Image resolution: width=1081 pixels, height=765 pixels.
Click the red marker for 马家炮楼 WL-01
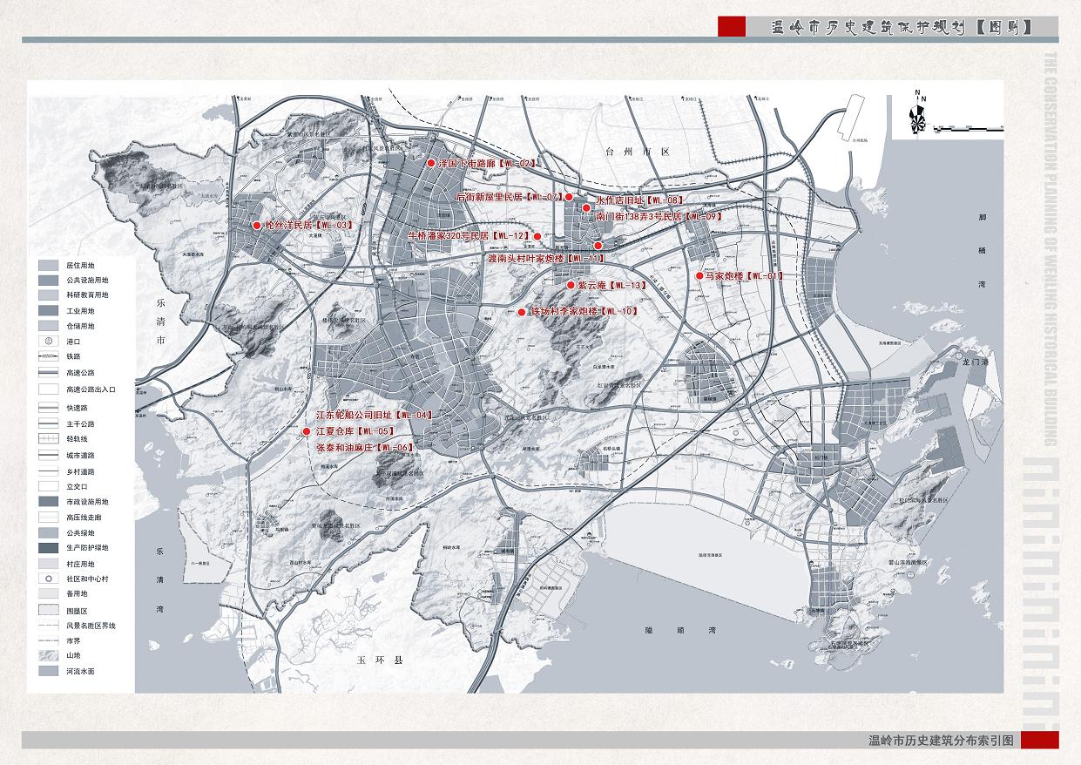pos(699,275)
